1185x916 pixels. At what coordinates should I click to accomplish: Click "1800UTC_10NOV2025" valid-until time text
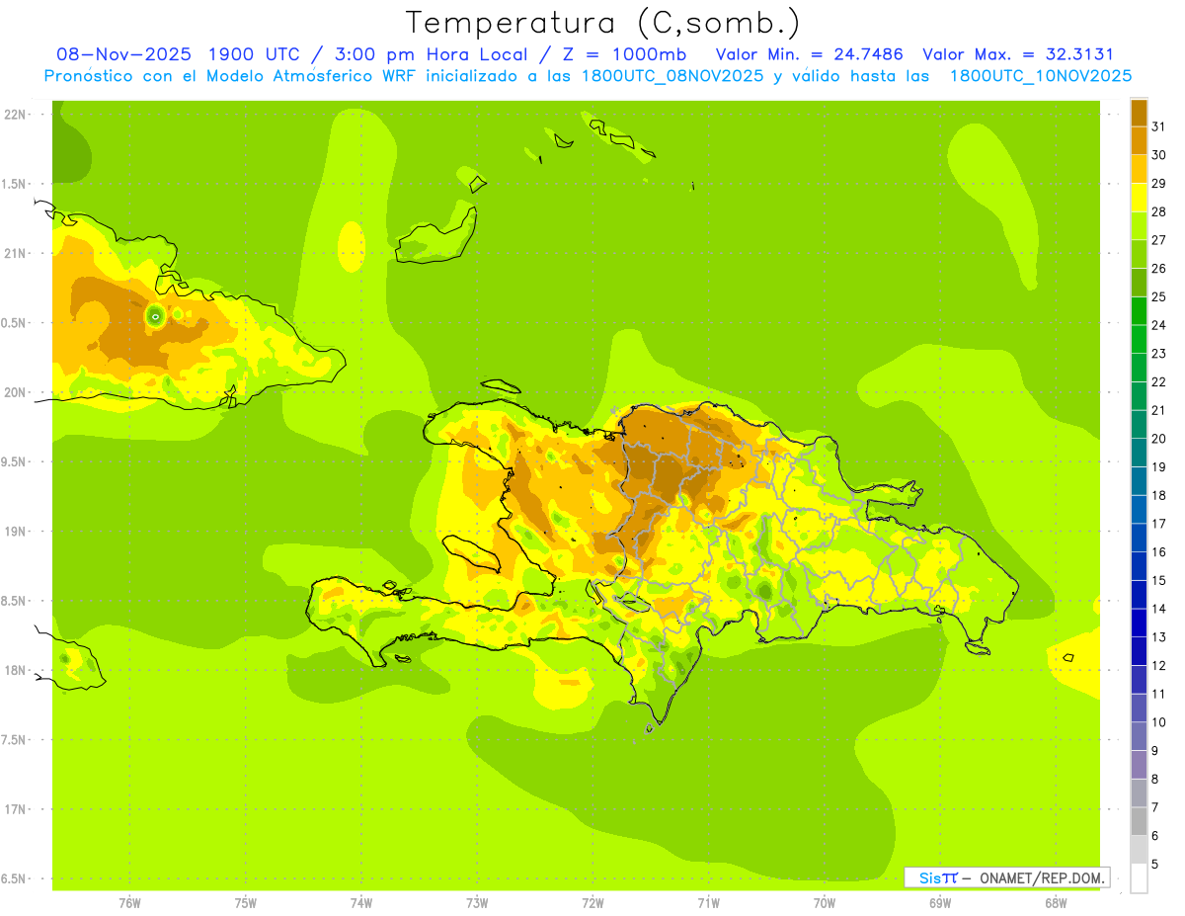(x=1040, y=76)
